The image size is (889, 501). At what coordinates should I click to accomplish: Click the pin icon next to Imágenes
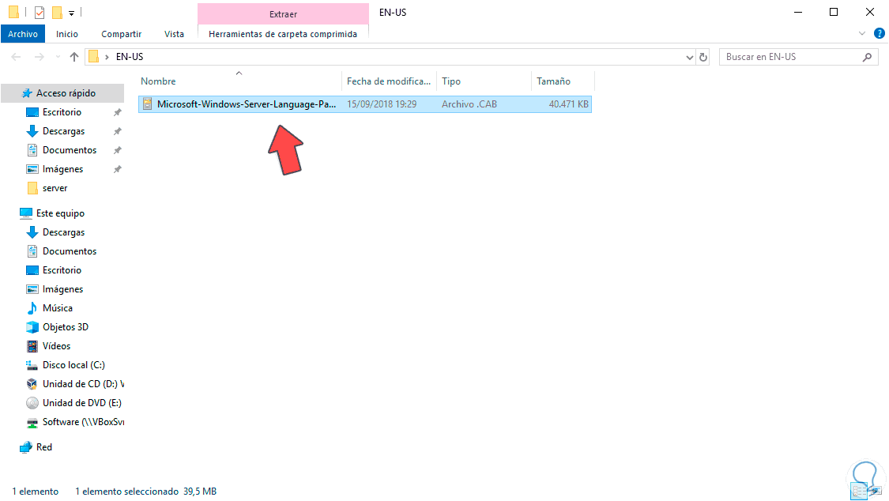[x=118, y=169]
